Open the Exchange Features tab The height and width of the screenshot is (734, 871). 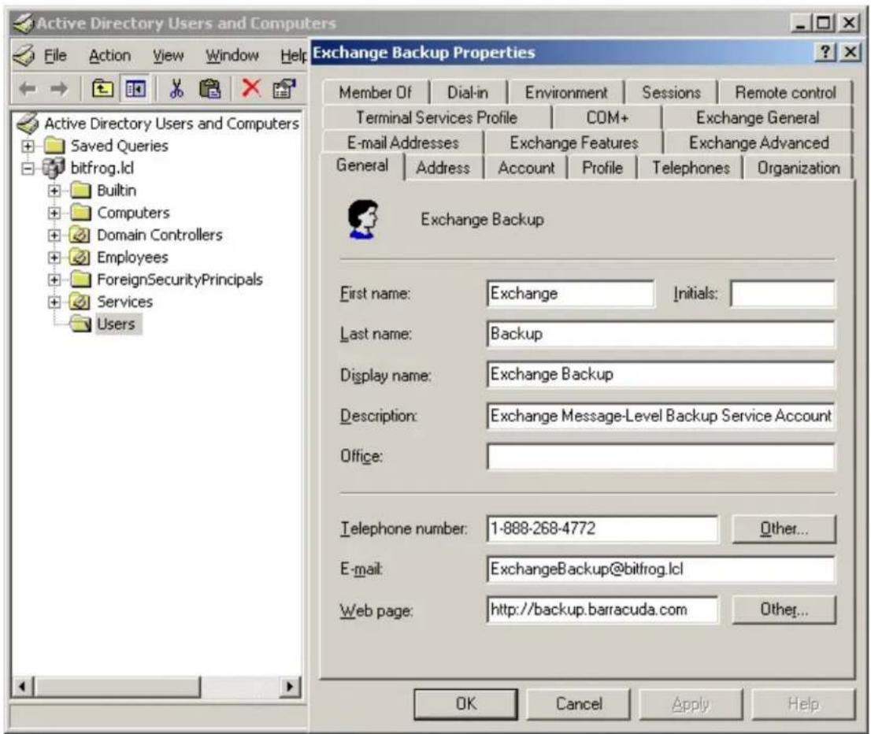(x=574, y=143)
